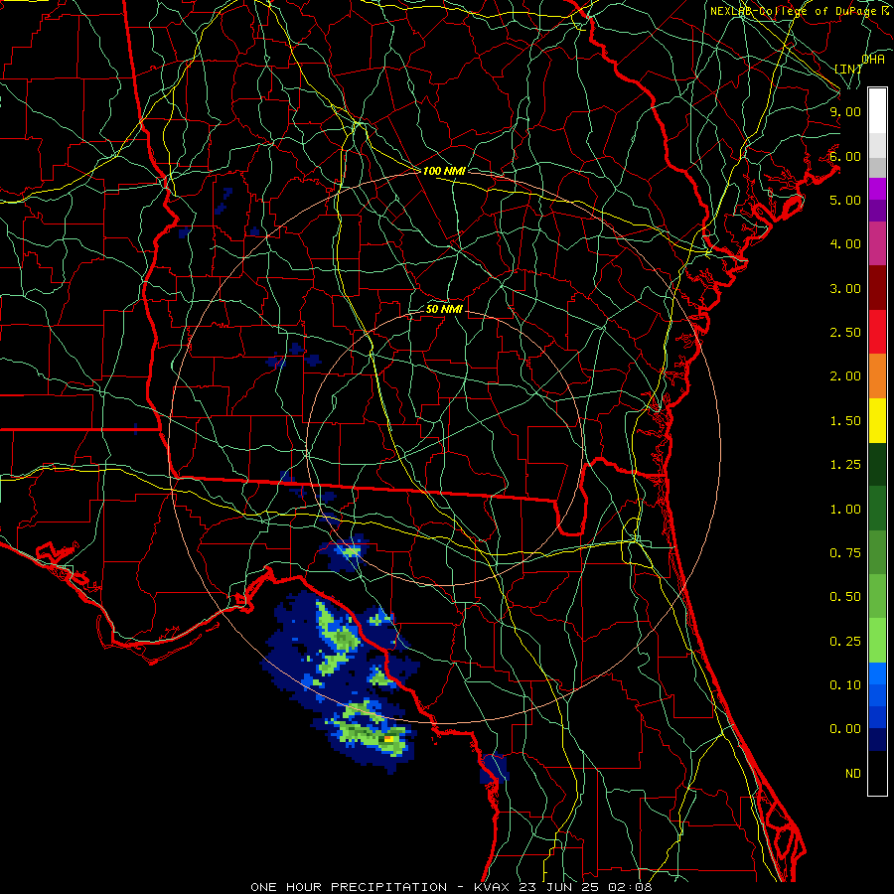Click the 0.75 legend value
This screenshot has height=894, width=894.
coord(845,553)
